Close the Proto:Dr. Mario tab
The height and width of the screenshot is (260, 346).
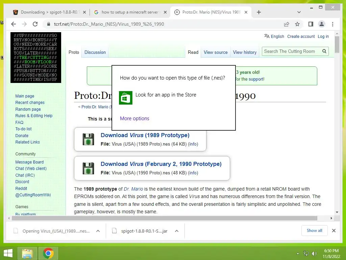[246, 12]
